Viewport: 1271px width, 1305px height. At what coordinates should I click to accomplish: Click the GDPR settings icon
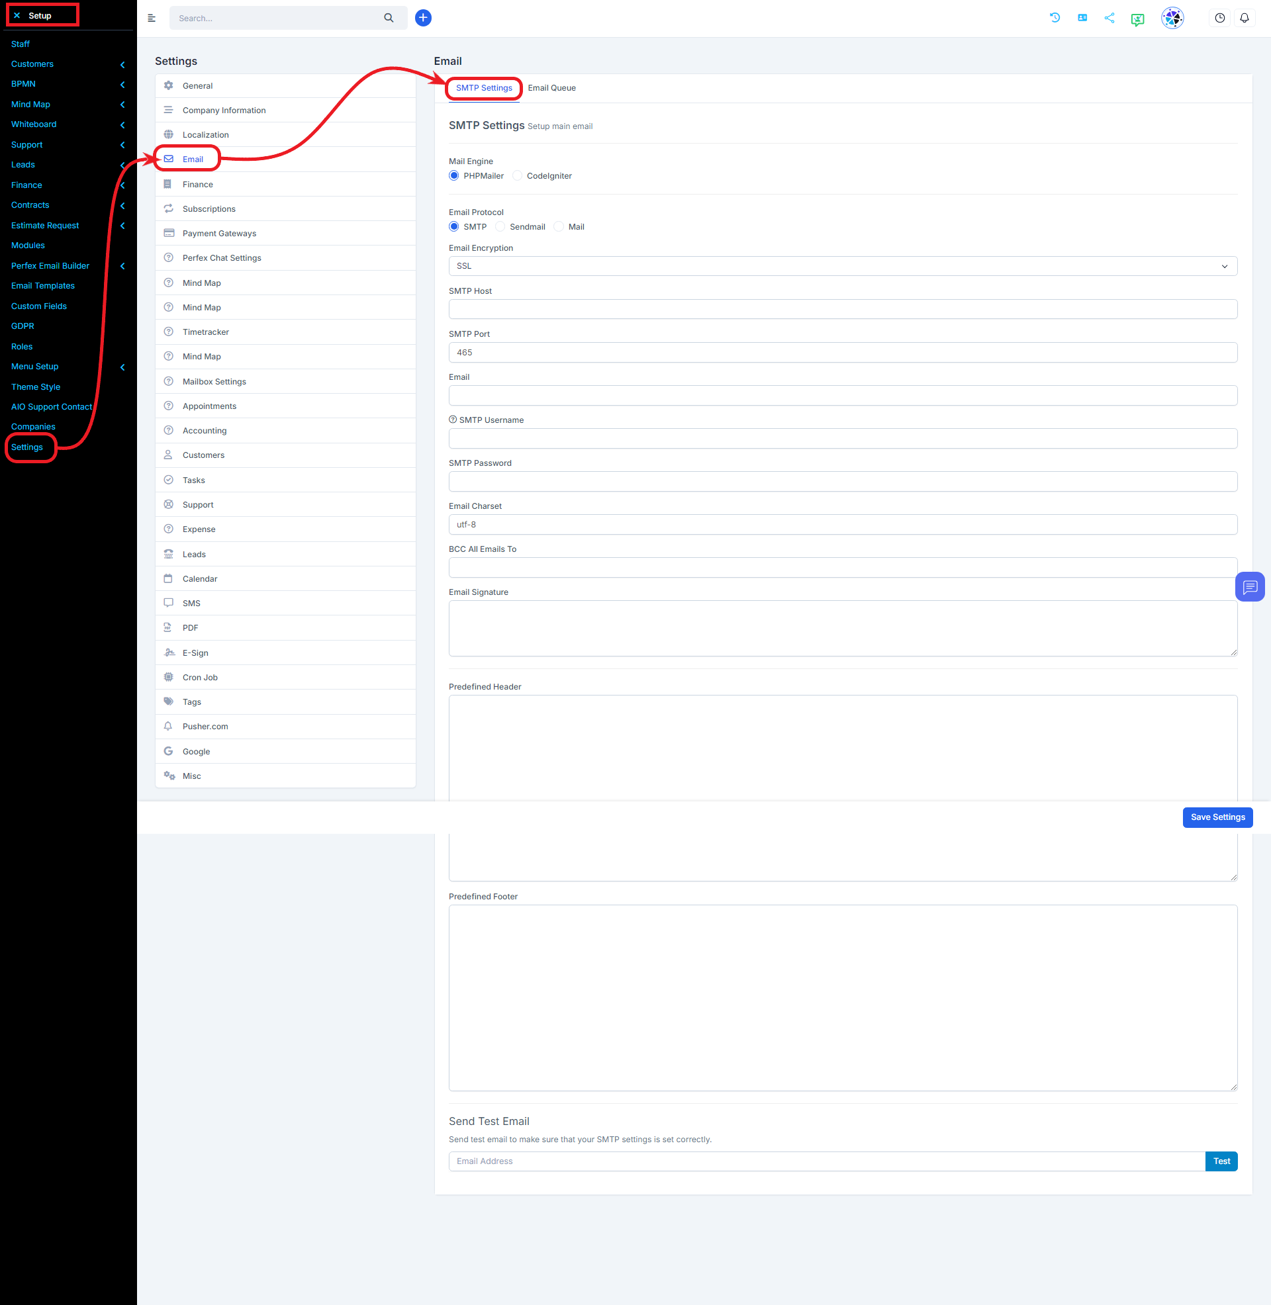[x=22, y=325]
